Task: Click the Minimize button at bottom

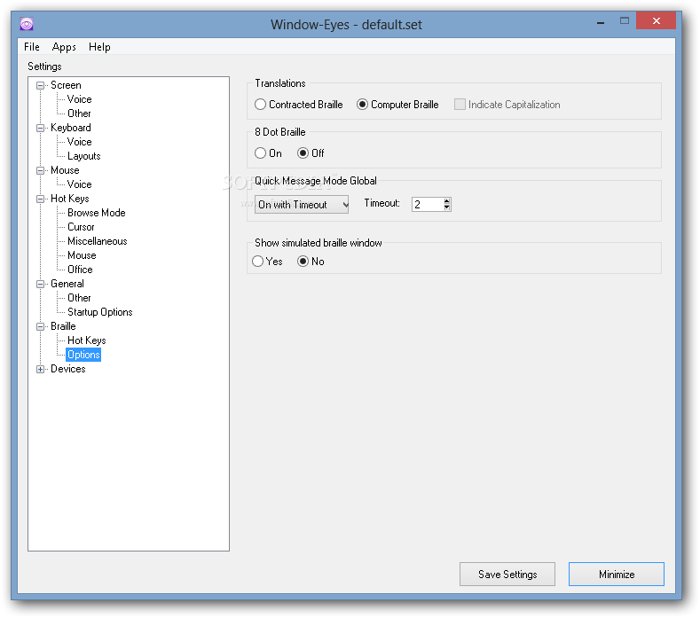Action: tap(617, 575)
